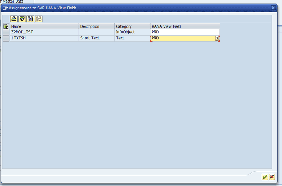This screenshot has width=282, height=186.
Task: Click the empty description cell for ZPROD_TST
Action: [97, 32]
